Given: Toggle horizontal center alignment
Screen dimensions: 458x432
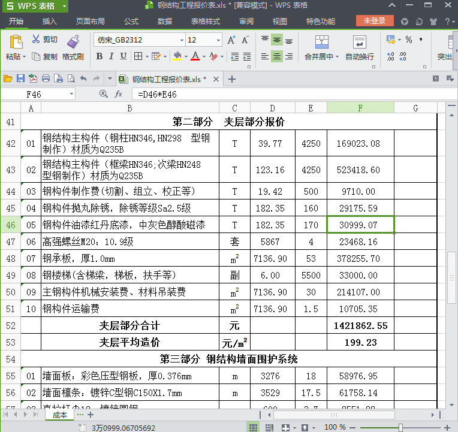Looking at the screenshot, I should pos(277,56).
